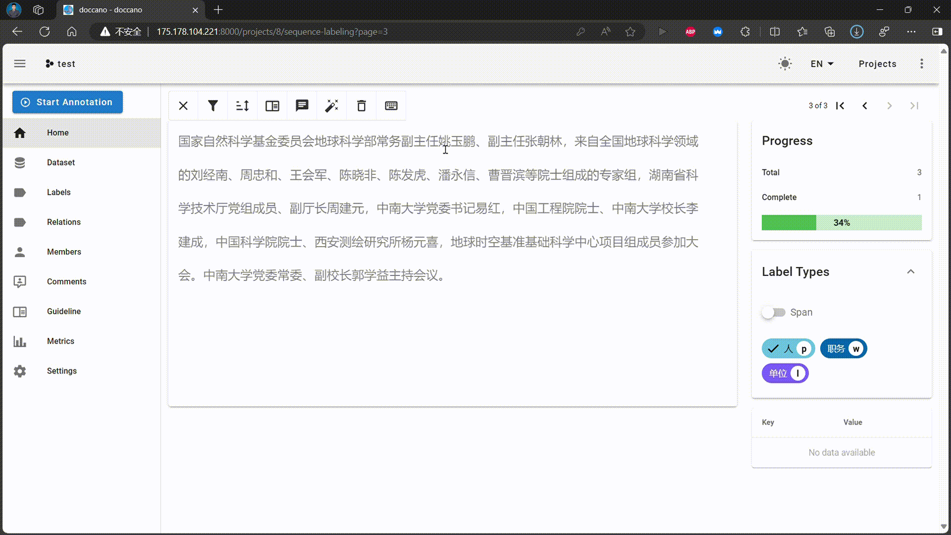Open the EN language dropdown
951x535 pixels.
click(822, 64)
